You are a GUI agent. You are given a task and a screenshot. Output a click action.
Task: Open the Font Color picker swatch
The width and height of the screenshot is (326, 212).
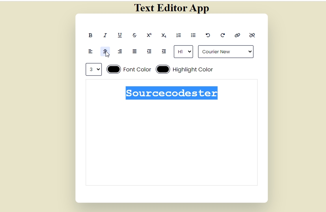pos(114,69)
